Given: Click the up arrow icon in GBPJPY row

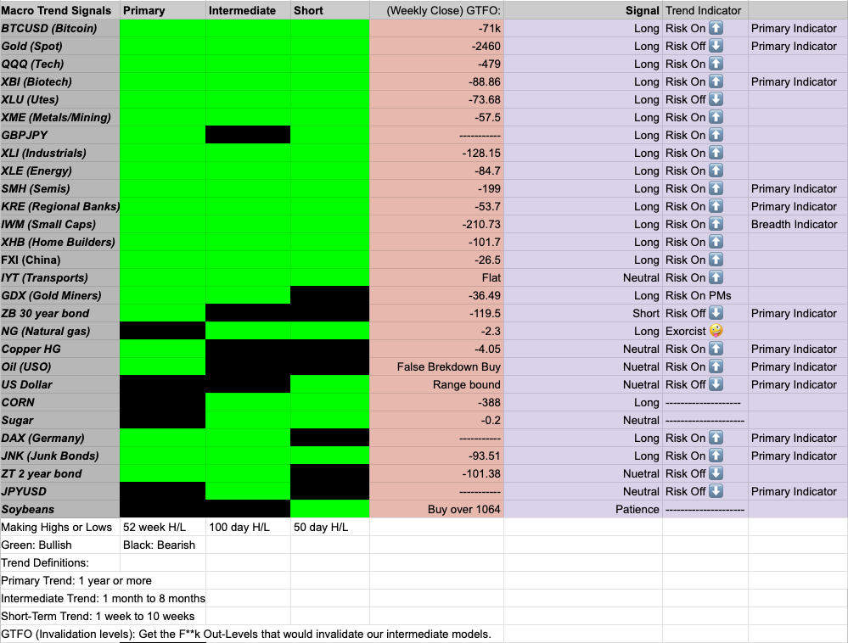Looking at the screenshot, I should click(x=716, y=135).
